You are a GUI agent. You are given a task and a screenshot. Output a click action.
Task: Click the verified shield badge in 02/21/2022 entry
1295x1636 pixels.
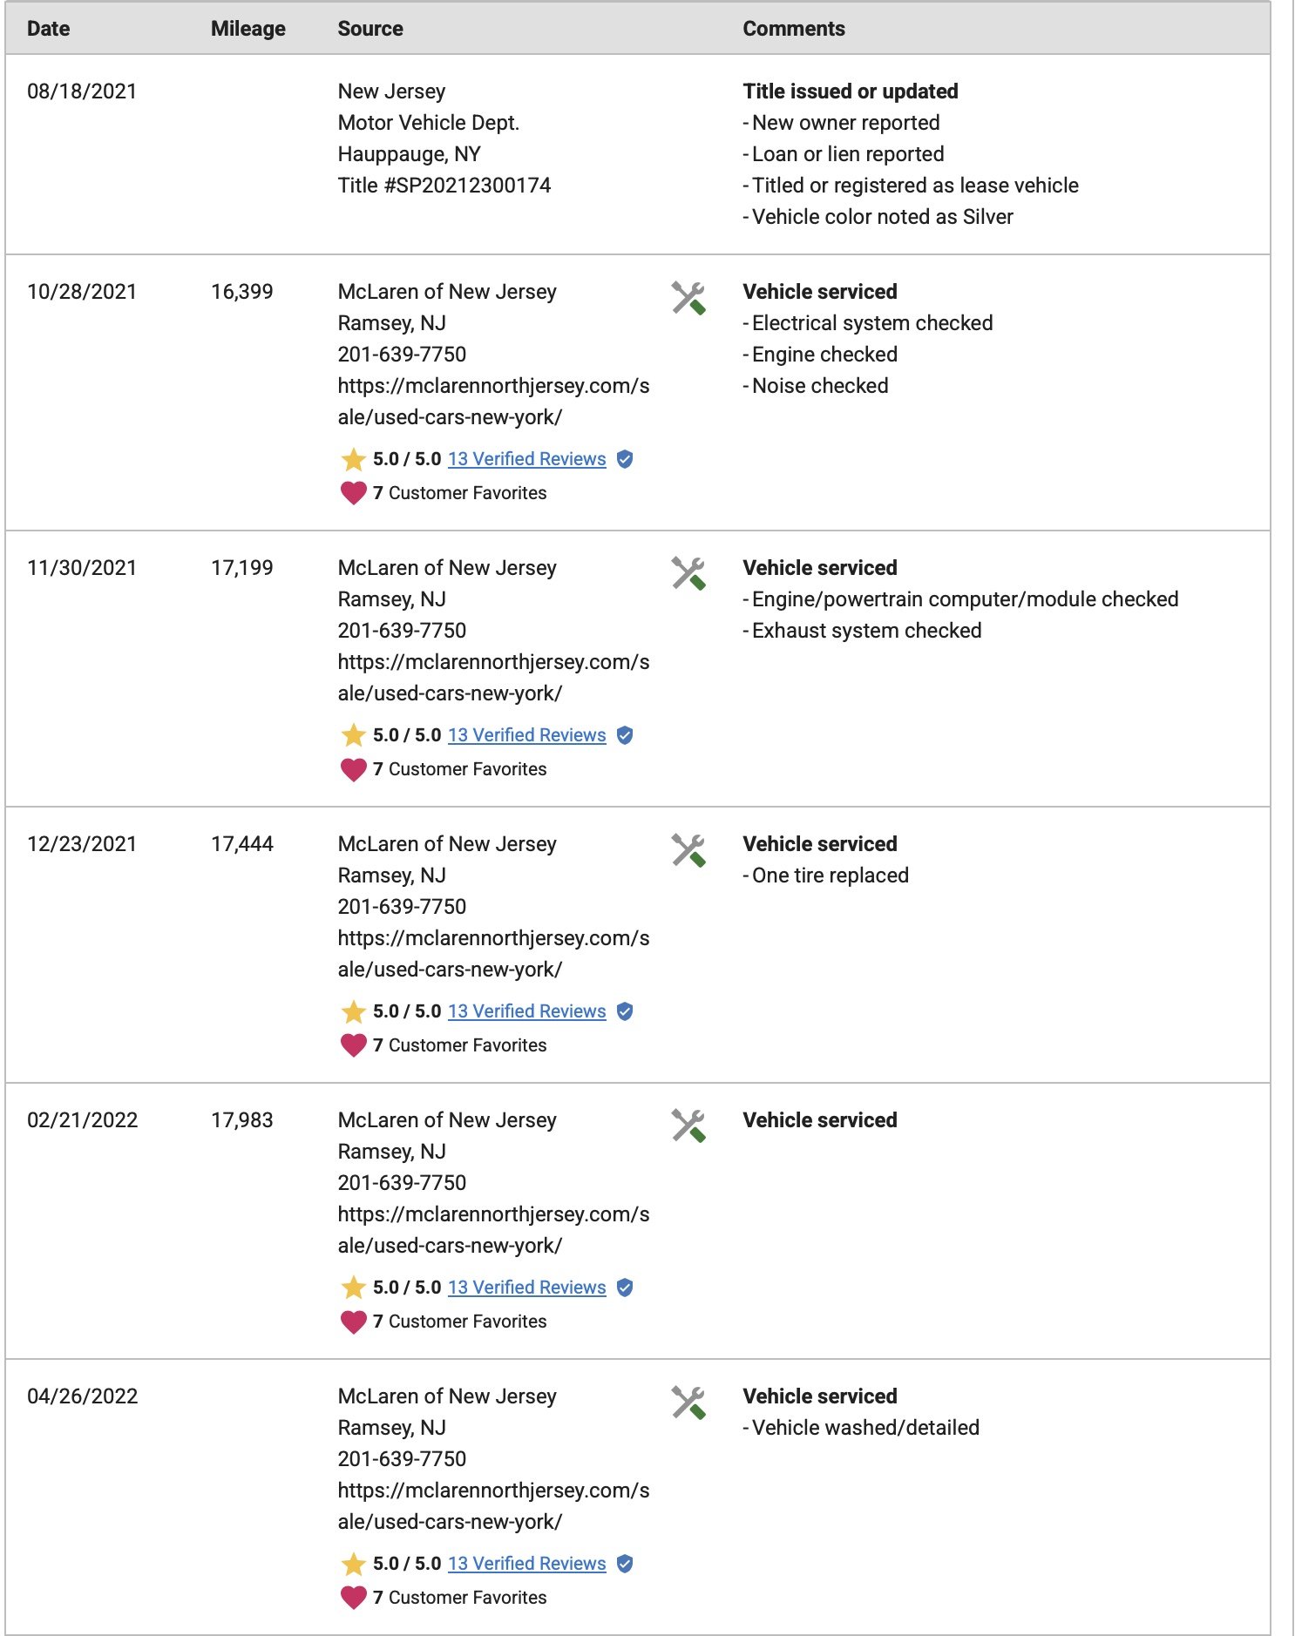click(x=625, y=1288)
